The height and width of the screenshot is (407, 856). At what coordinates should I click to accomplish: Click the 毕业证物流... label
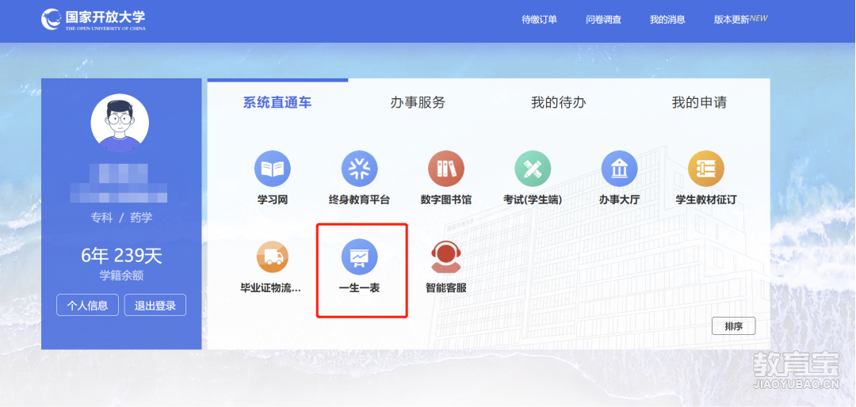pyautogui.click(x=271, y=288)
